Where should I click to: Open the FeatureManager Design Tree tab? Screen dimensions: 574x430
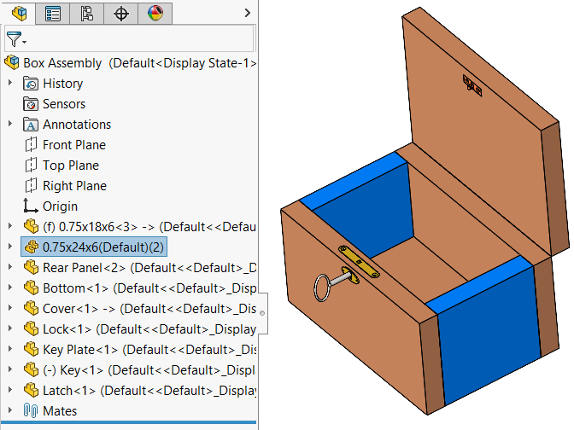coord(19,13)
